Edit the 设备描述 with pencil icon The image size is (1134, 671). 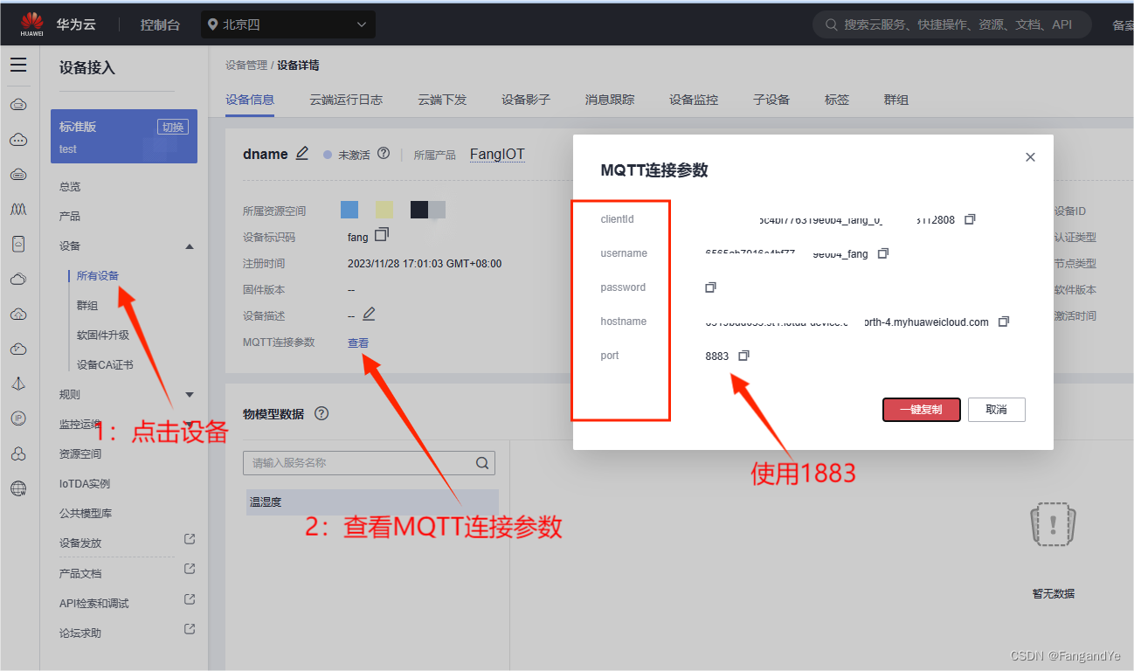[x=369, y=314]
